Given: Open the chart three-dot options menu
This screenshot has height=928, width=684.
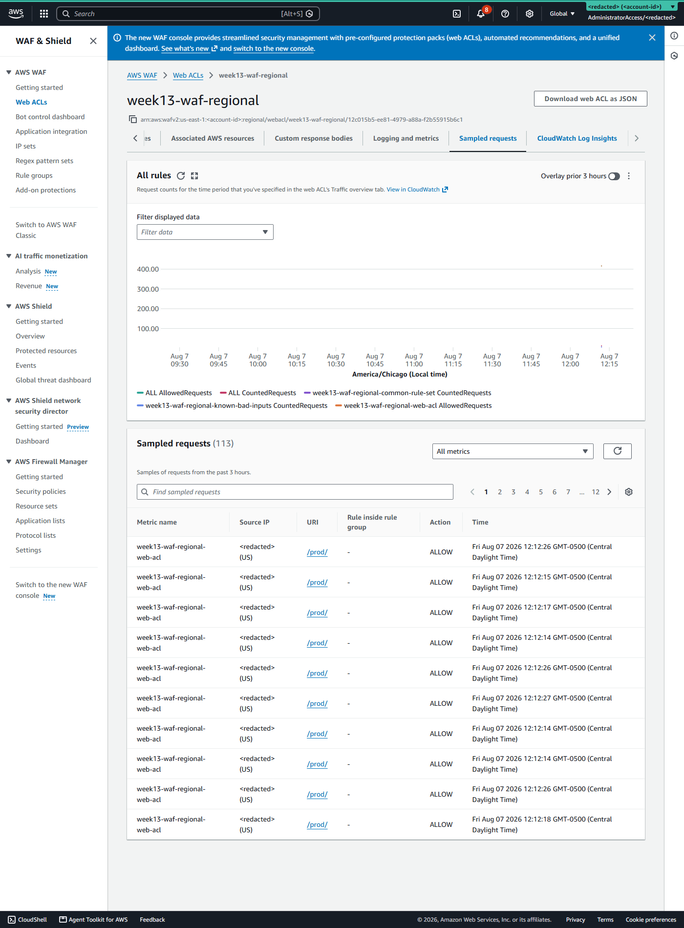Looking at the screenshot, I should pyautogui.click(x=629, y=176).
